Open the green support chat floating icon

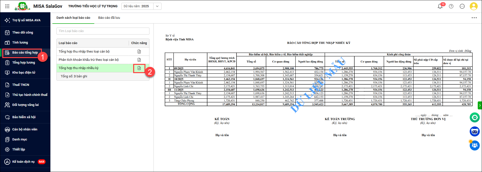tap(474, 117)
